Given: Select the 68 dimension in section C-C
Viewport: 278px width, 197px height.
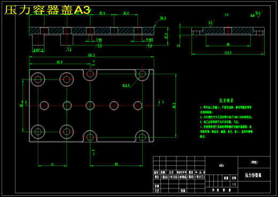Looking at the screenshot, I should tap(228, 44).
